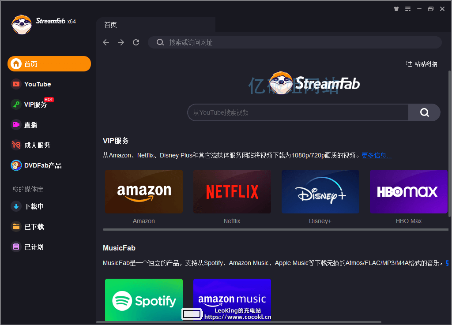Click the page vertical scrollbar

(x=449, y=143)
